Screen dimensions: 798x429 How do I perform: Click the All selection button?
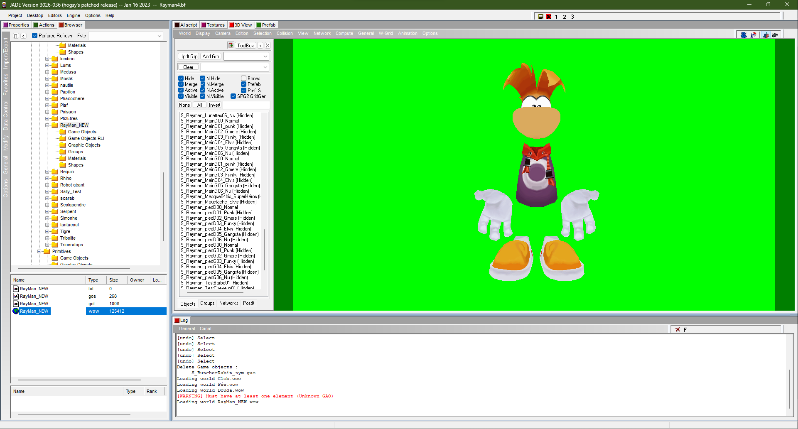tap(199, 105)
